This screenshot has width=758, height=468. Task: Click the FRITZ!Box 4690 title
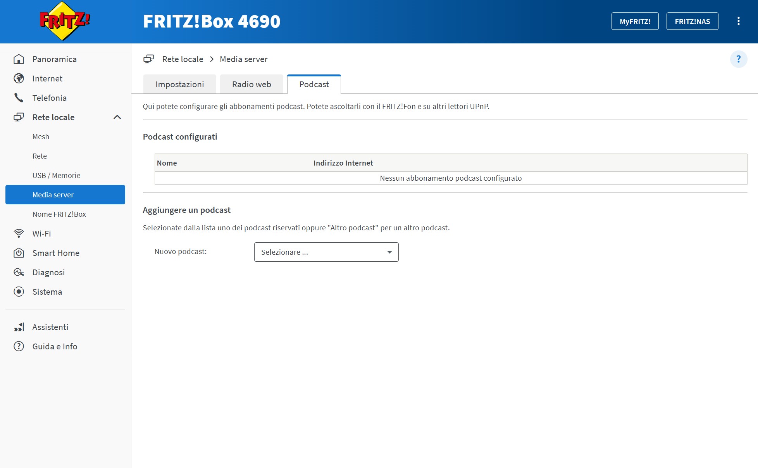(212, 21)
